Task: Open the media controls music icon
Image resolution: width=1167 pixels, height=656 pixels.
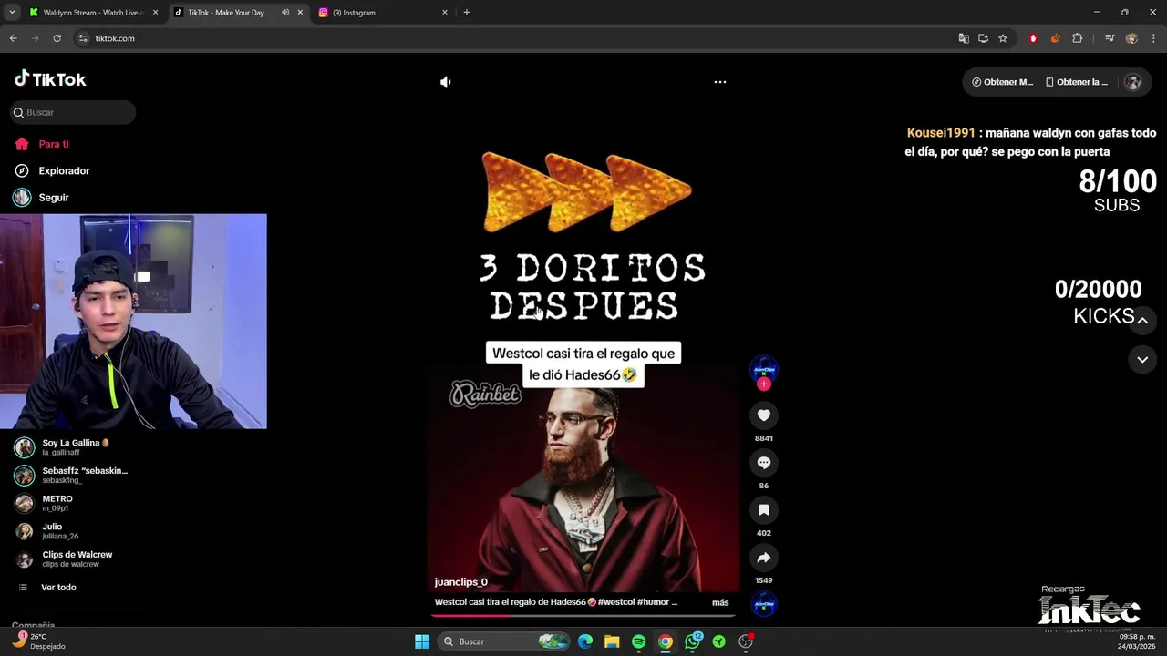Action: tap(1110, 38)
